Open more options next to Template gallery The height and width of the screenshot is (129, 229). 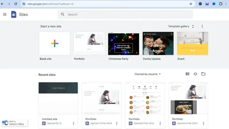[202, 26]
